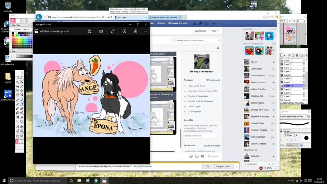Image resolution: width=327 pixels, height=184 pixels.
Task: Open the Share icon in Photos toolbar
Action: pos(89,31)
